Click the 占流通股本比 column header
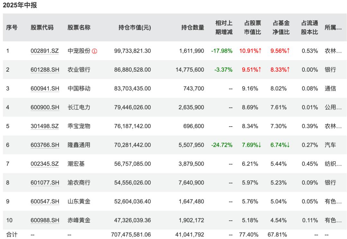Image resolution: width=347 pixels, height=239 pixels. pyautogui.click(x=309, y=27)
